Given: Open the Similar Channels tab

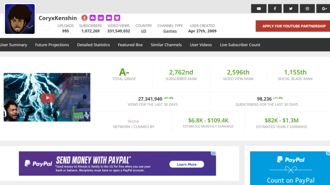Looking at the screenshot, I should click(x=166, y=45).
